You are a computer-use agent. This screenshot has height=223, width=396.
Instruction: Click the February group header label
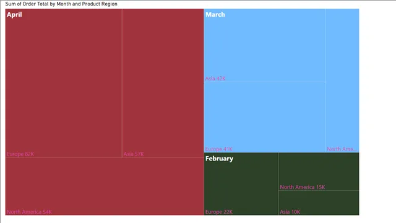(219, 159)
